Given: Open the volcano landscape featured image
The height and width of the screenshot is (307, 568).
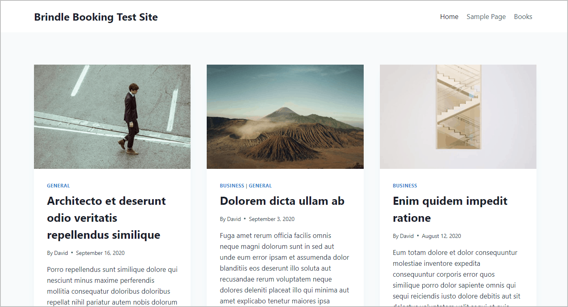Looking at the screenshot, I should click(285, 117).
